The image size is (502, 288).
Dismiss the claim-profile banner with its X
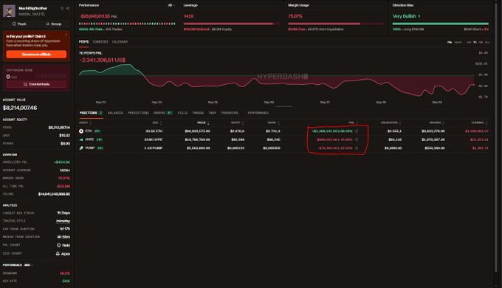(66, 34)
